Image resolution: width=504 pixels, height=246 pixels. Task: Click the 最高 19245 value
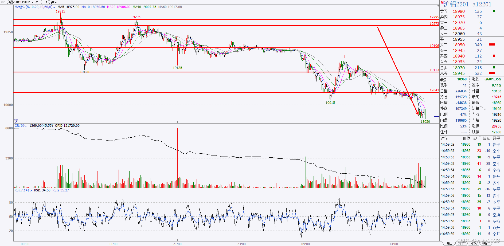coord(497,97)
